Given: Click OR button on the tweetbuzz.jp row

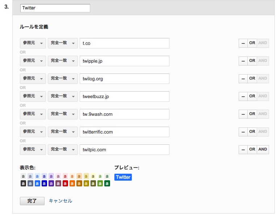Looking at the screenshot, I should point(252,96).
